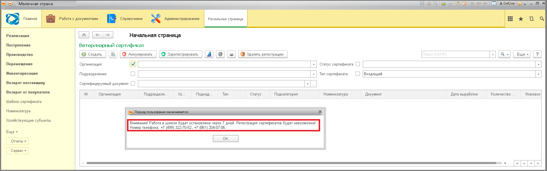Expand the Статус сертификата dropdown list
Screen dimensions: 547x171
point(538,64)
